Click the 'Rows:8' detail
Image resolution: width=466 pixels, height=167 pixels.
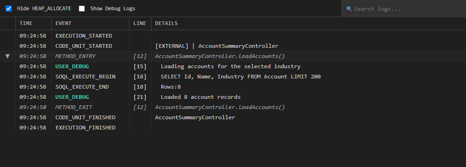pos(171,87)
